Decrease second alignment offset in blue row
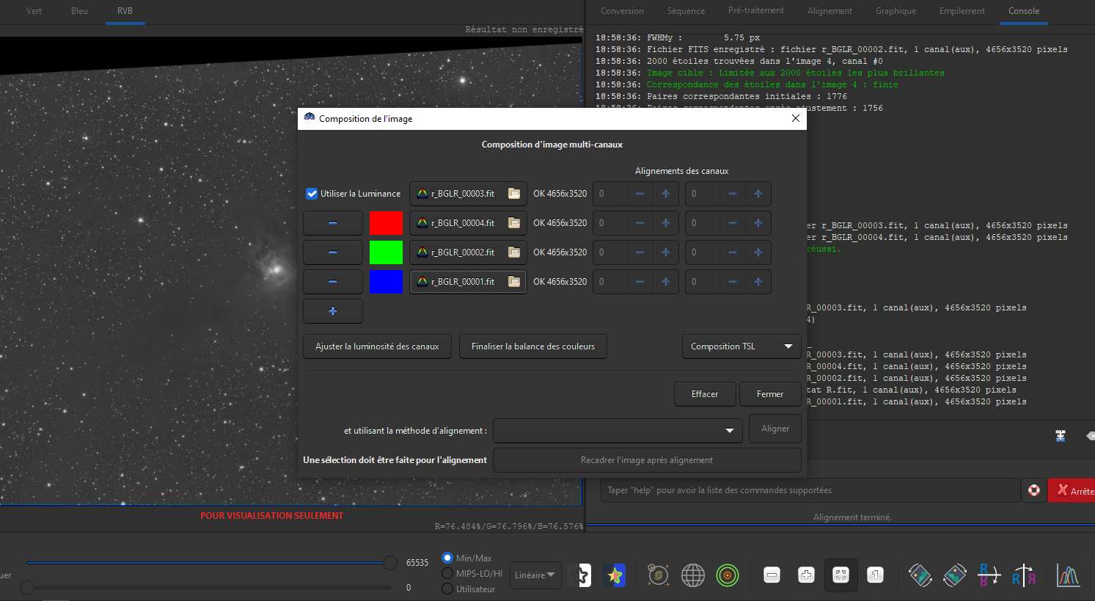This screenshot has height=601, width=1095. coord(732,282)
